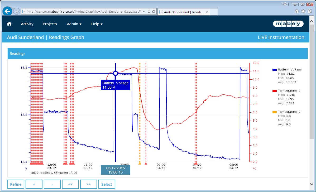
Task: Open the address bar dropdown arrow
Action: pyautogui.click(x=144, y=12)
